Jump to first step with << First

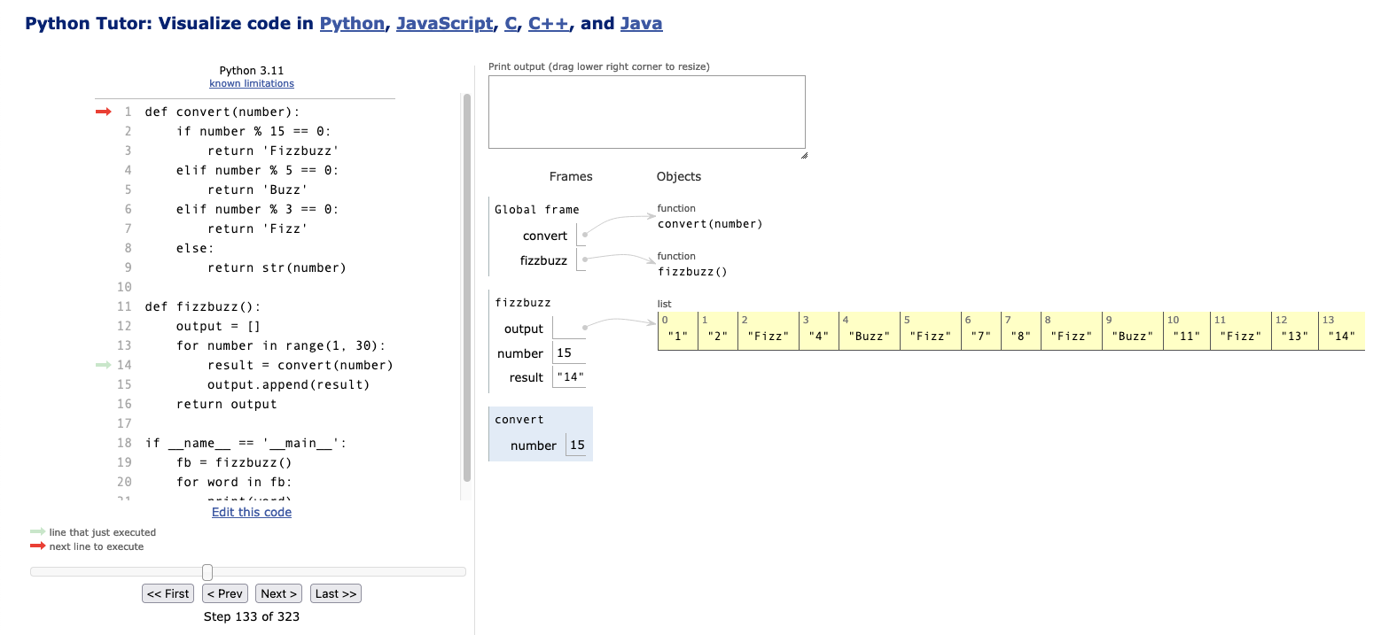tap(168, 593)
